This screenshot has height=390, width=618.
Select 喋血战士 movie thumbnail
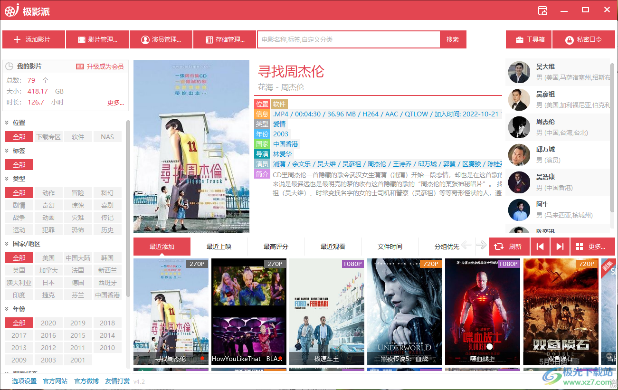click(483, 312)
